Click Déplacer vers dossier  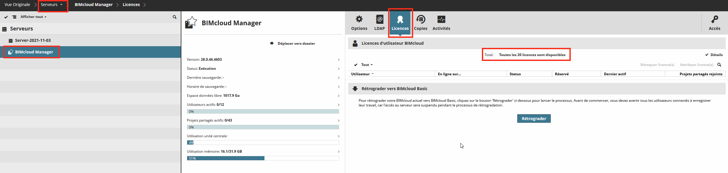(x=293, y=43)
